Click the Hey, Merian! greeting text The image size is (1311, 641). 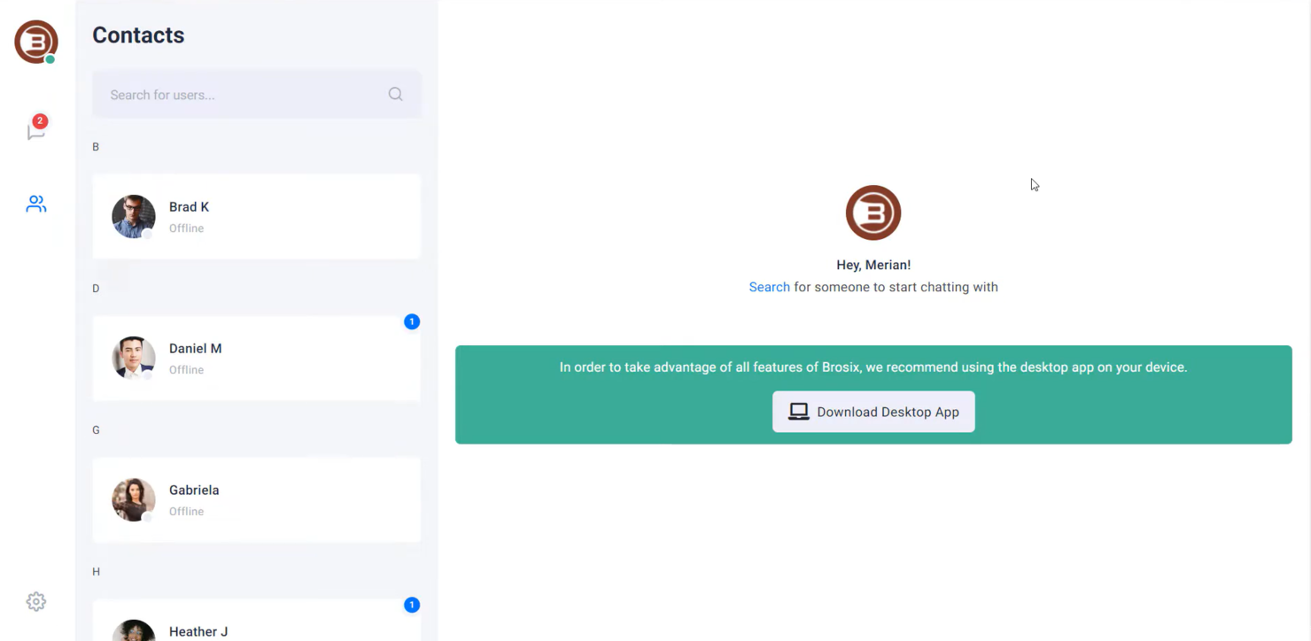(873, 265)
